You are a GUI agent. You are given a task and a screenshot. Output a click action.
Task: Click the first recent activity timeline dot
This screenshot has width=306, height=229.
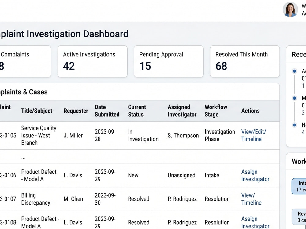pos(294,71)
